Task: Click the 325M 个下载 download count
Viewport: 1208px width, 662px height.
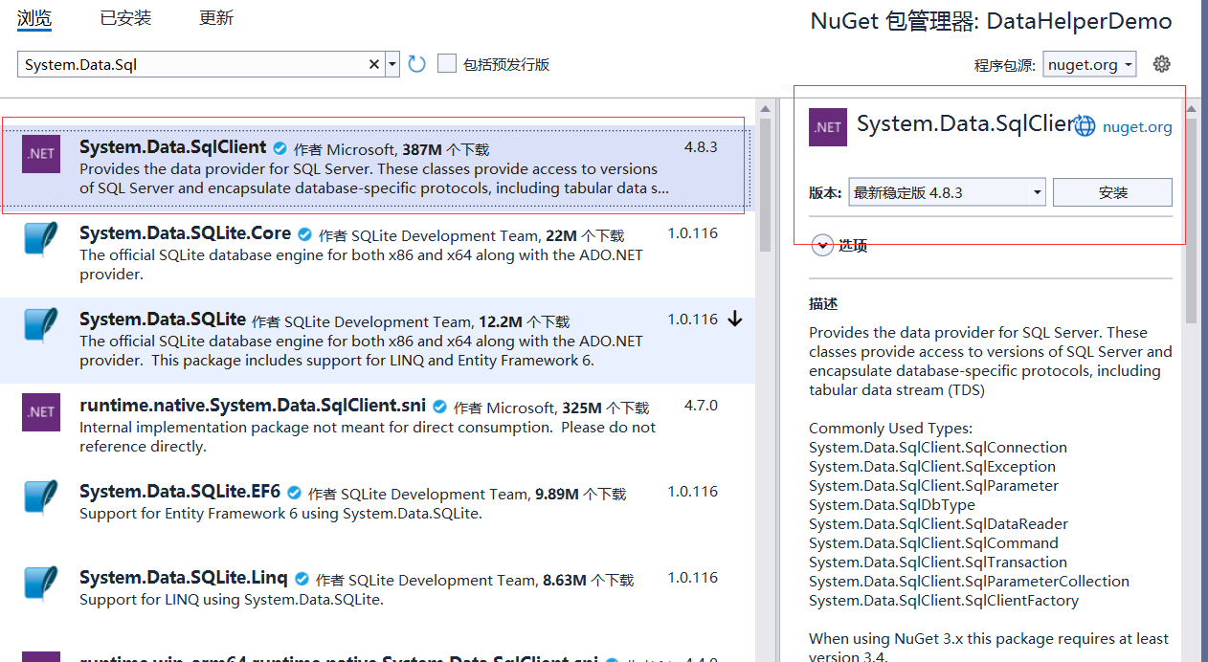Action: pos(606,408)
